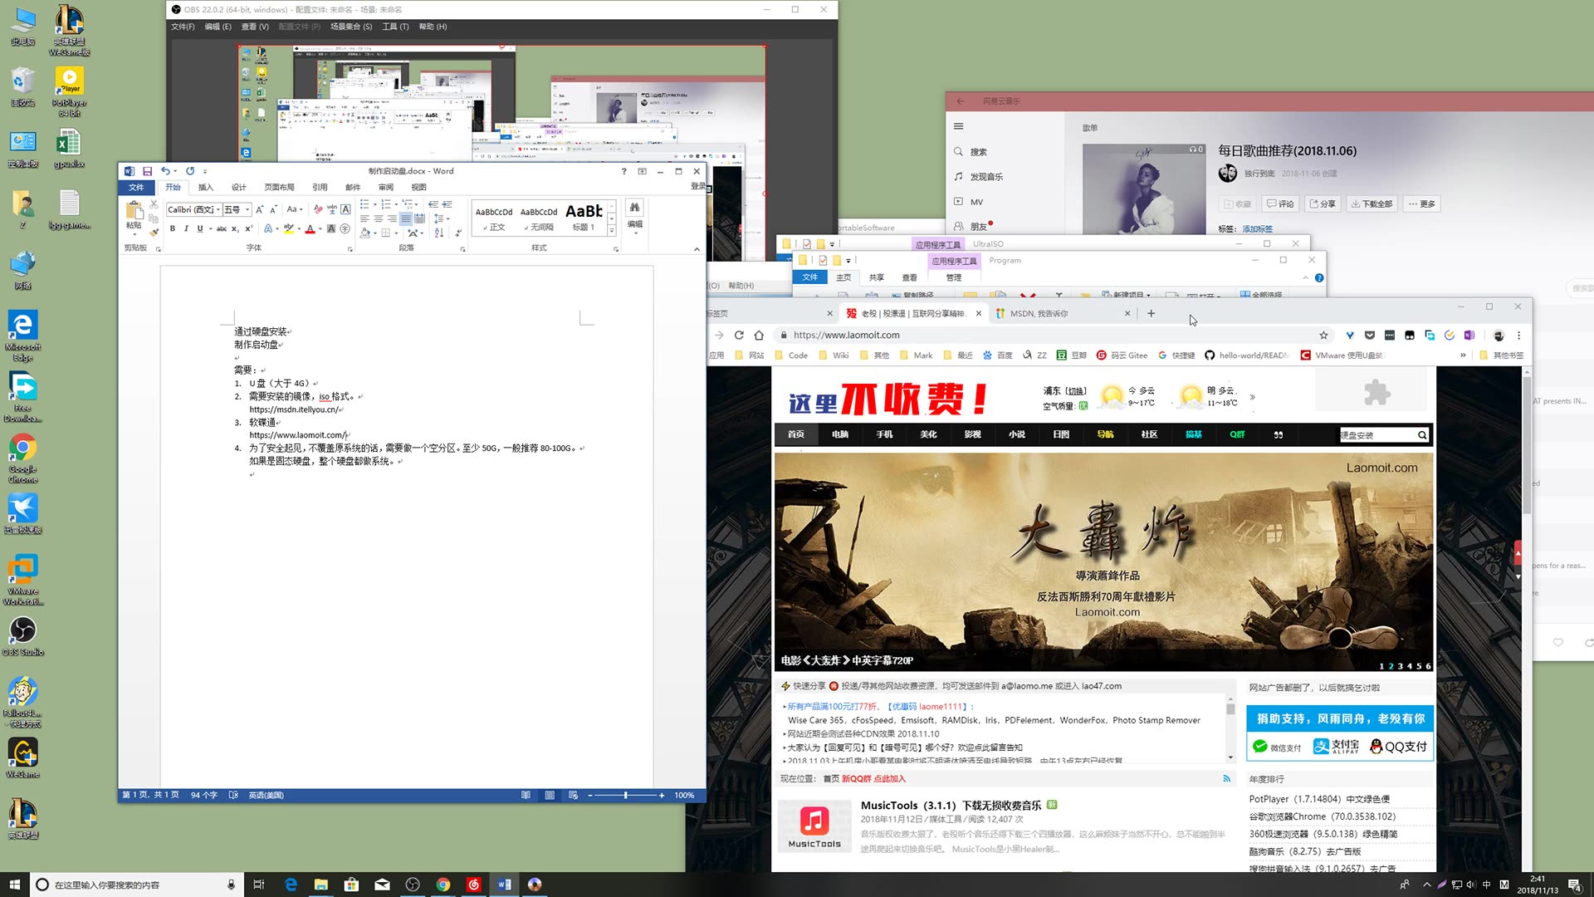Click the 下载全部 button in NetEase Music
Image resolution: width=1594 pixels, height=897 pixels.
(1371, 203)
